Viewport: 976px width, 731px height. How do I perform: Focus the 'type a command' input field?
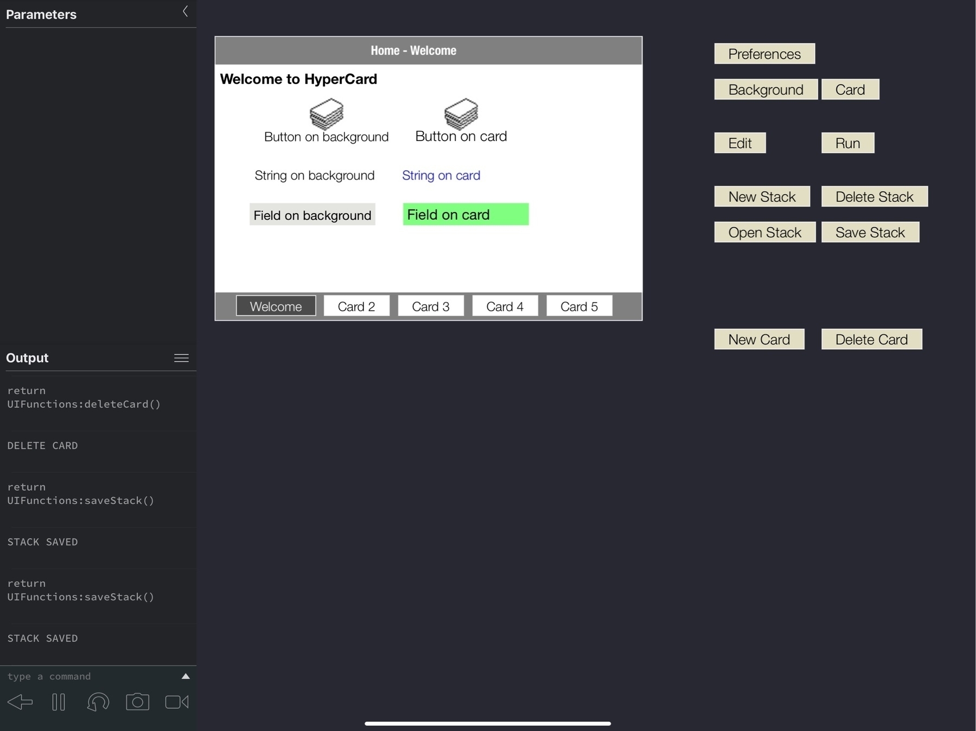(90, 676)
